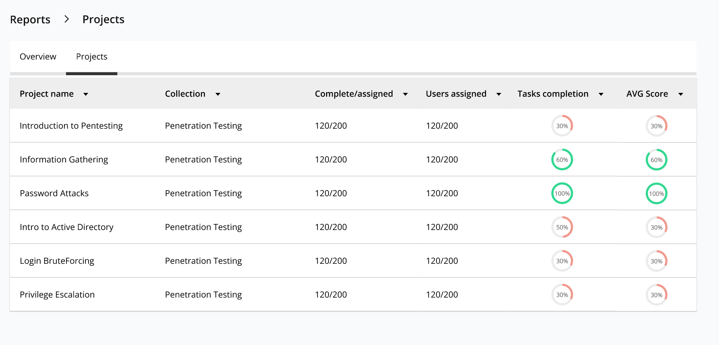Screen dimensions: 719x345
Task: Click Complete/assigned 120/200 for Password Attacks
Action: pyautogui.click(x=331, y=193)
